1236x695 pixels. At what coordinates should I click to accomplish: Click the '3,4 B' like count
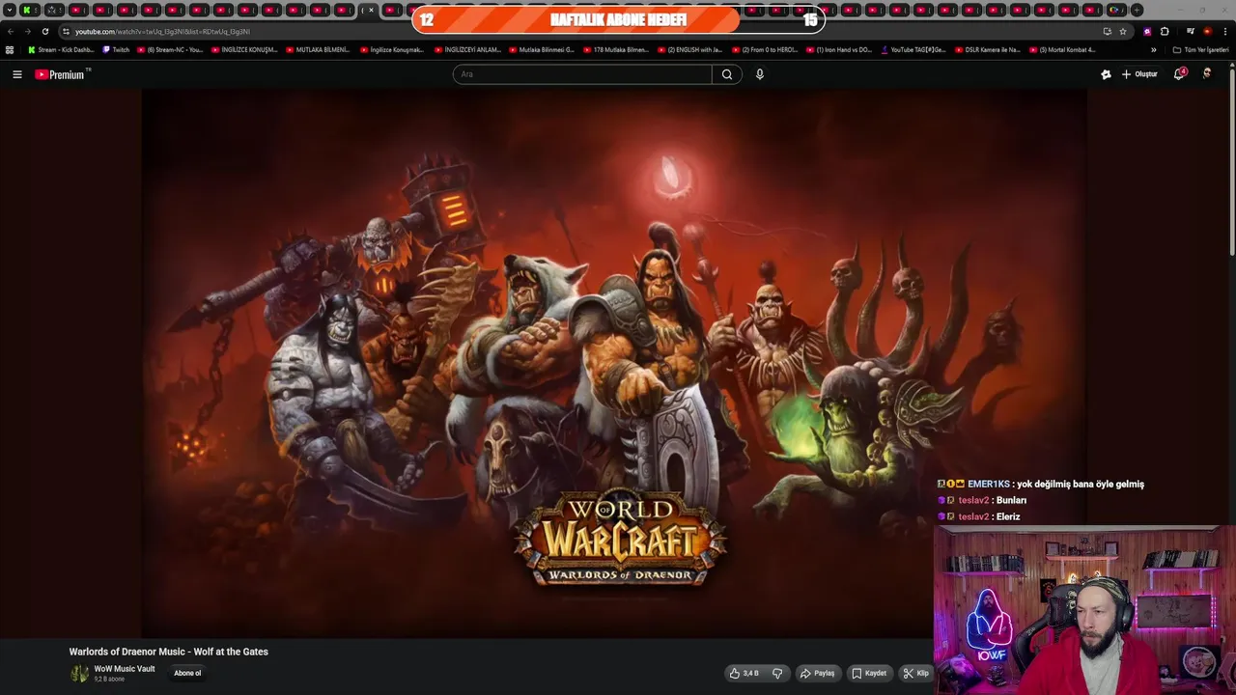click(751, 673)
